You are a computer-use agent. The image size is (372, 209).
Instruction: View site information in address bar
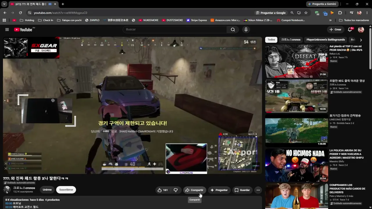coord(29,13)
